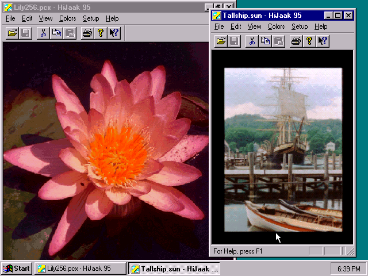This screenshot has height=276, width=368.
Task: Click context help arrow icon in Tallship window
Action: pyautogui.click(x=323, y=41)
